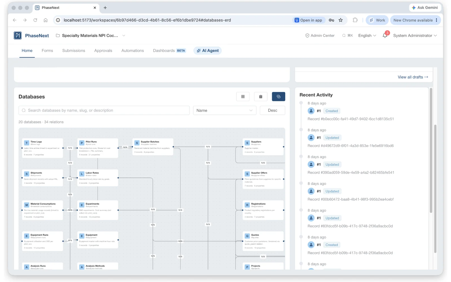Click the Time Logs T icon
Screen dimensions: 451x282
26,143
